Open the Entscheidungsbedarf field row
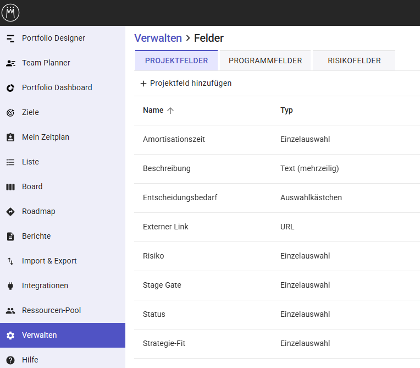The image size is (420, 368). [180, 198]
